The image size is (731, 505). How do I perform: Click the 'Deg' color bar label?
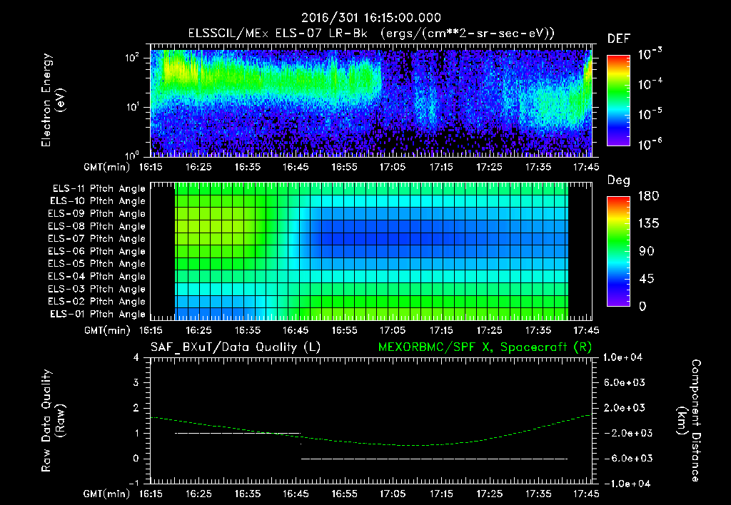coord(619,180)
